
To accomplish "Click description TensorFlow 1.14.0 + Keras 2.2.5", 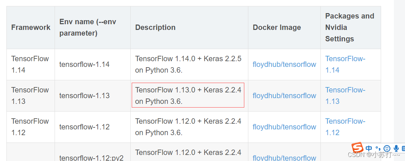I will (x=188, y=64).
